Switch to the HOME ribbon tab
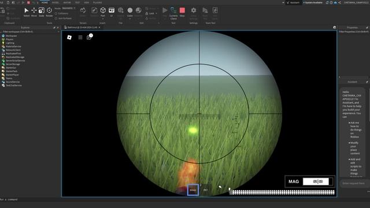Viewport: 370px width, 208px height. click(x=45, y=2)
